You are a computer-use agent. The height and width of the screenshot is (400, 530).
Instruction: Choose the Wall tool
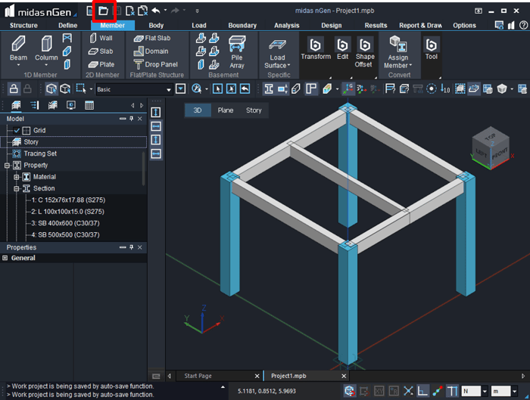point(101,38)
